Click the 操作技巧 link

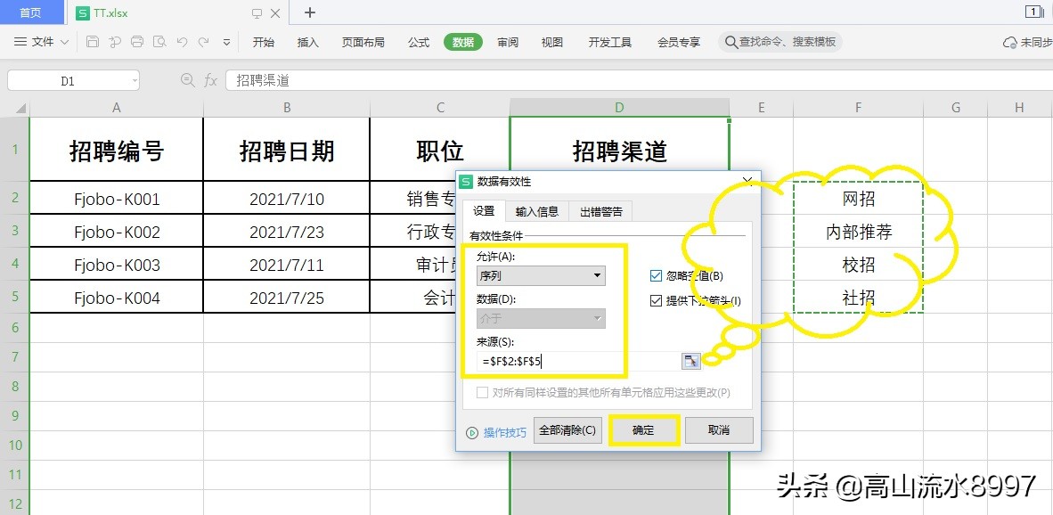click(x=505, y=432)
